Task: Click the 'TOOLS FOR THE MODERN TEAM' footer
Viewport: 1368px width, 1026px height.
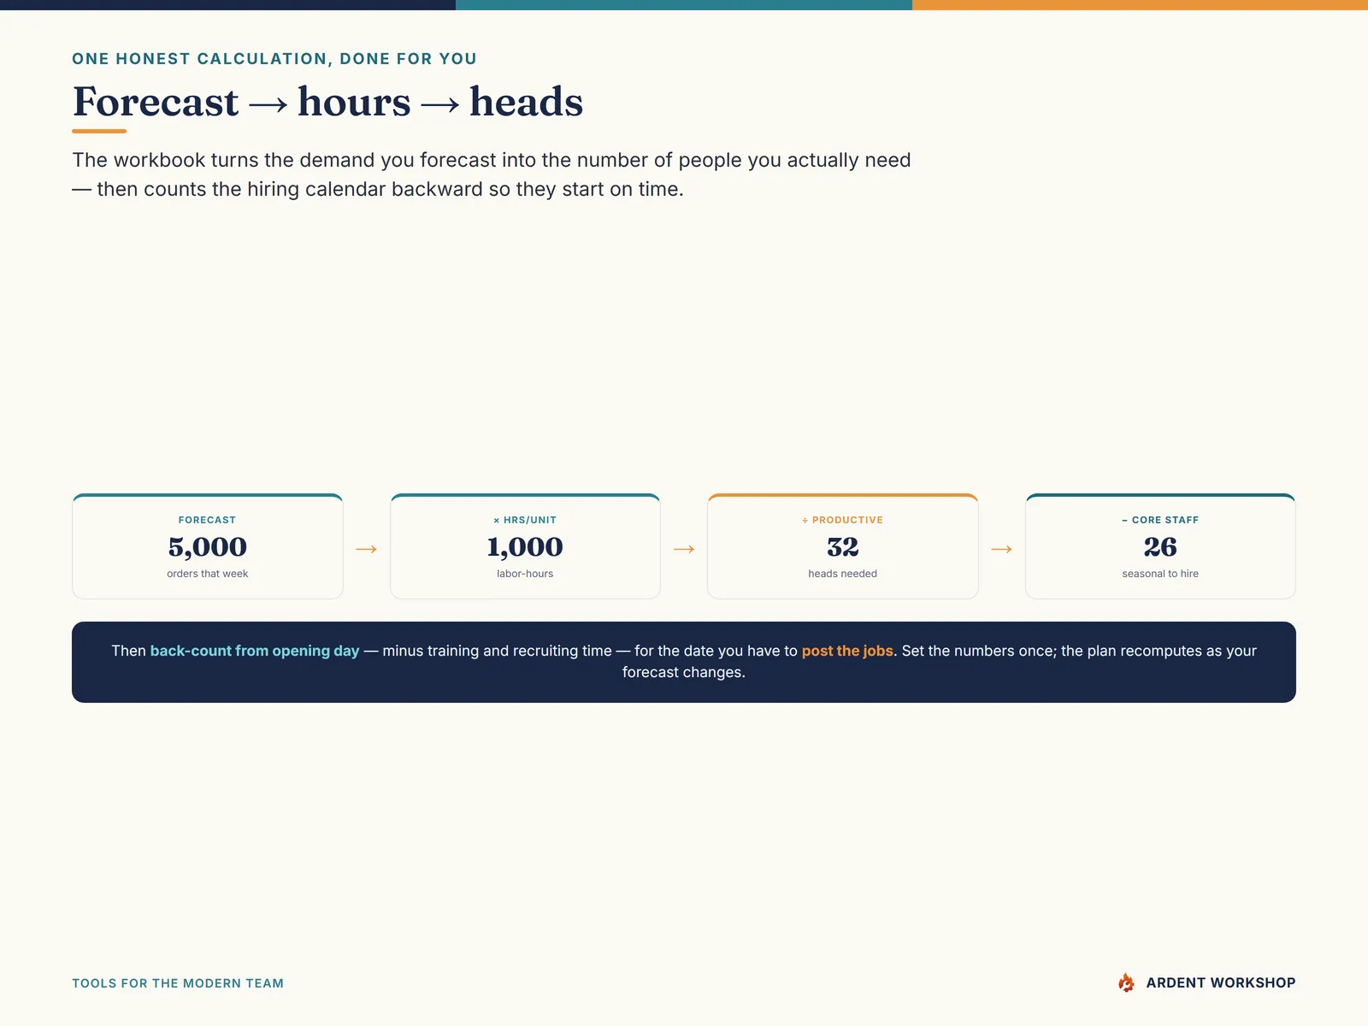Action: tap(178, 983)
